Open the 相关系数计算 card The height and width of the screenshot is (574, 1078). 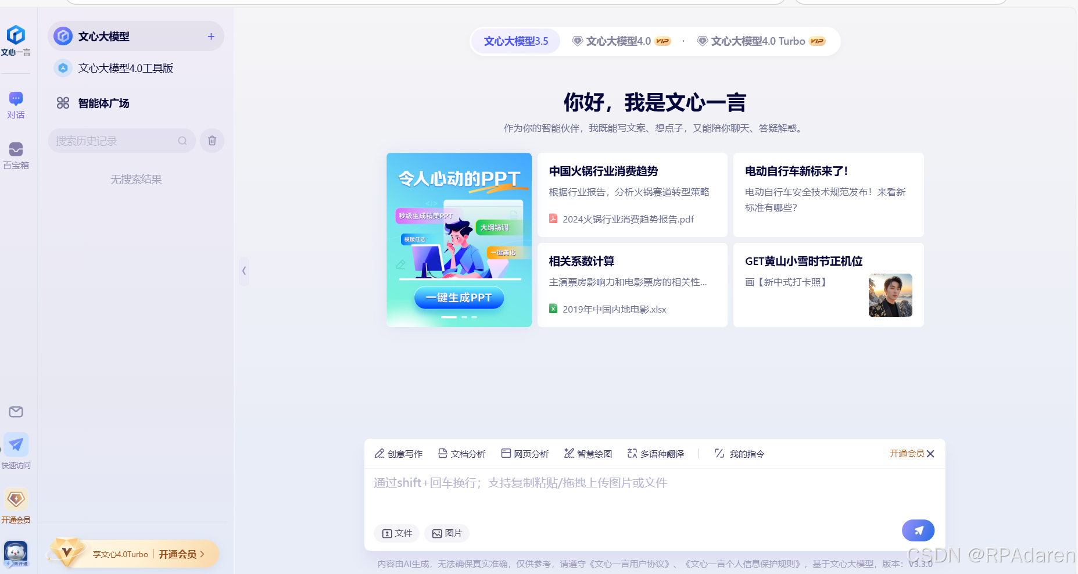pos(632,285)
